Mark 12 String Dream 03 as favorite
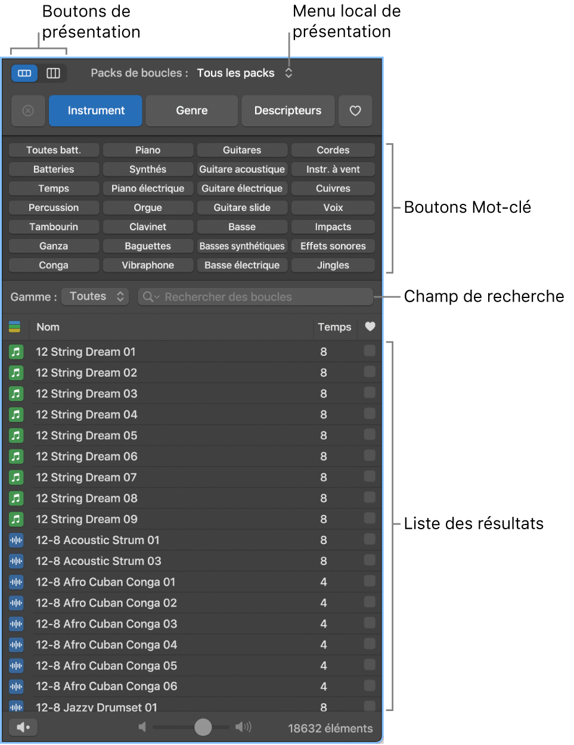Screen dimensions: 574x745 pyautogui.click(x=370, y=393)
